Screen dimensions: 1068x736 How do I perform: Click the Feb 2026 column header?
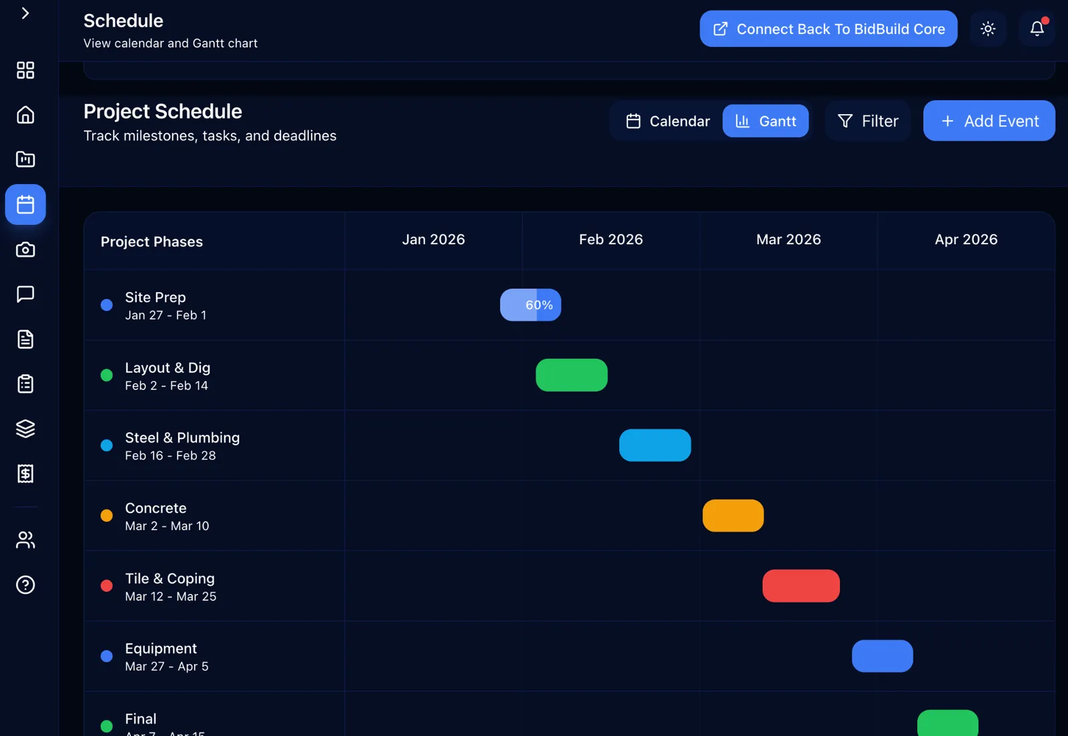[611, 240]
